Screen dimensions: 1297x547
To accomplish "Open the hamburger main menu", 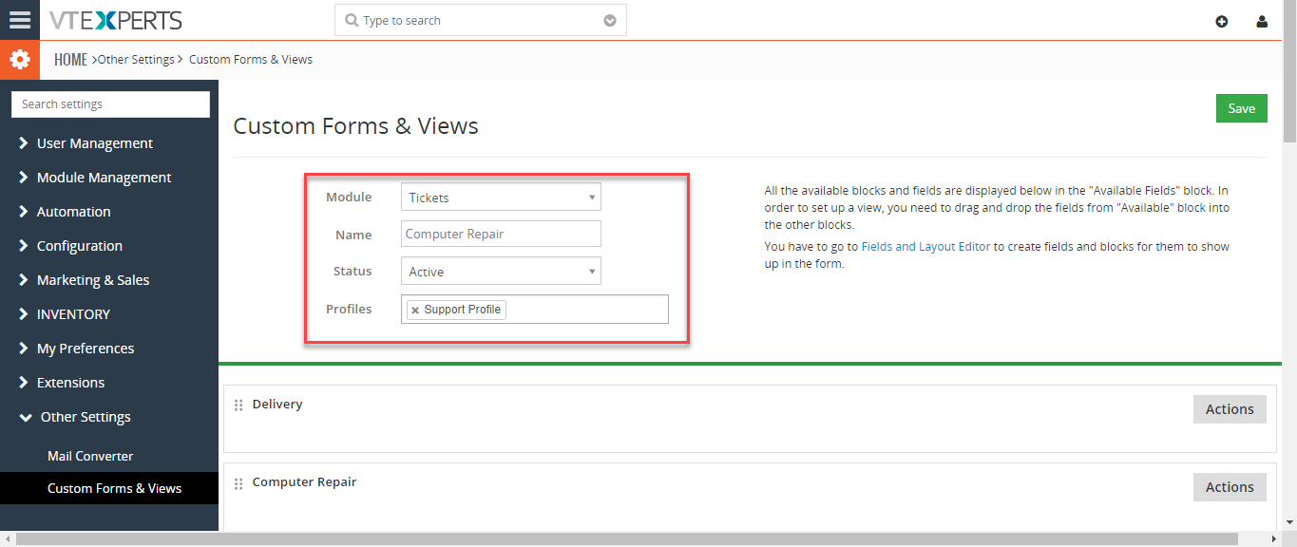I will click(x=19, y=20).
